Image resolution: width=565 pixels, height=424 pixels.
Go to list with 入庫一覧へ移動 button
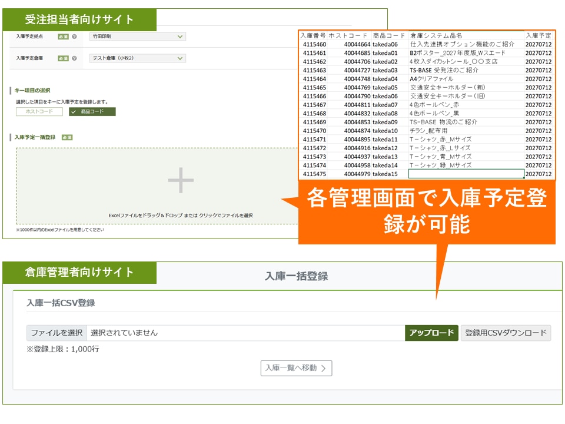[296, 368]
